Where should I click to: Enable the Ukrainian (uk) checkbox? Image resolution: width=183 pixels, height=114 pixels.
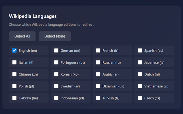pos(98,86)
